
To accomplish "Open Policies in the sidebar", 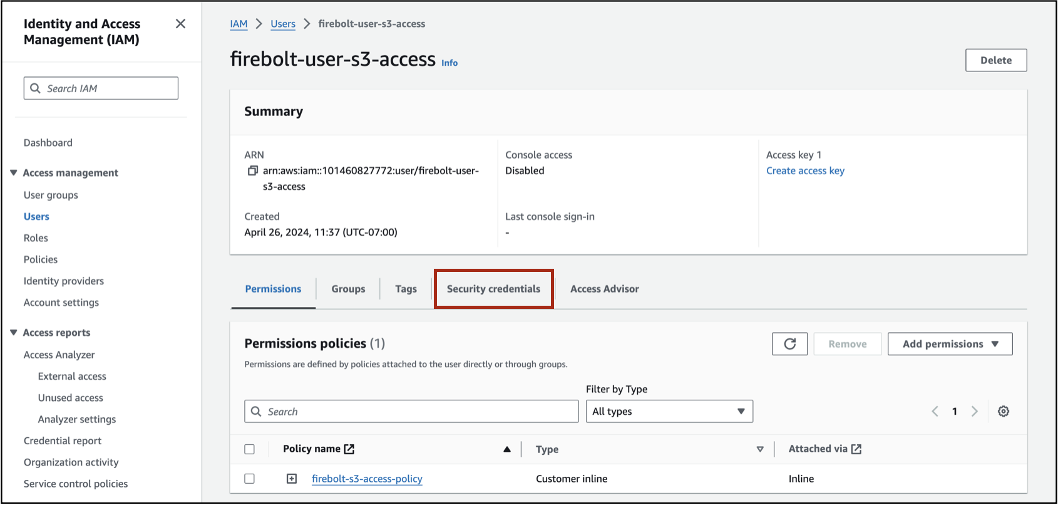I will (x=41, y=259).
